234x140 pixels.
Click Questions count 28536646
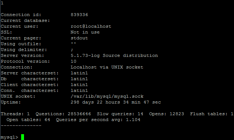click(79, 114)
